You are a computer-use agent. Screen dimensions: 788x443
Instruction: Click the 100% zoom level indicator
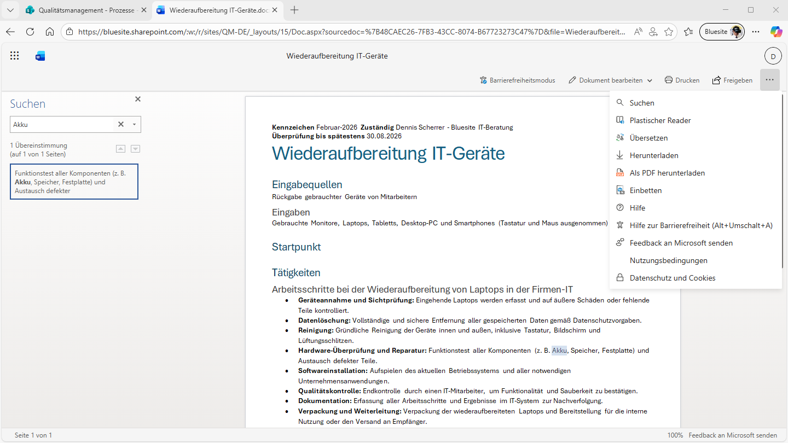pyautogui.click(x=675, y=435)
